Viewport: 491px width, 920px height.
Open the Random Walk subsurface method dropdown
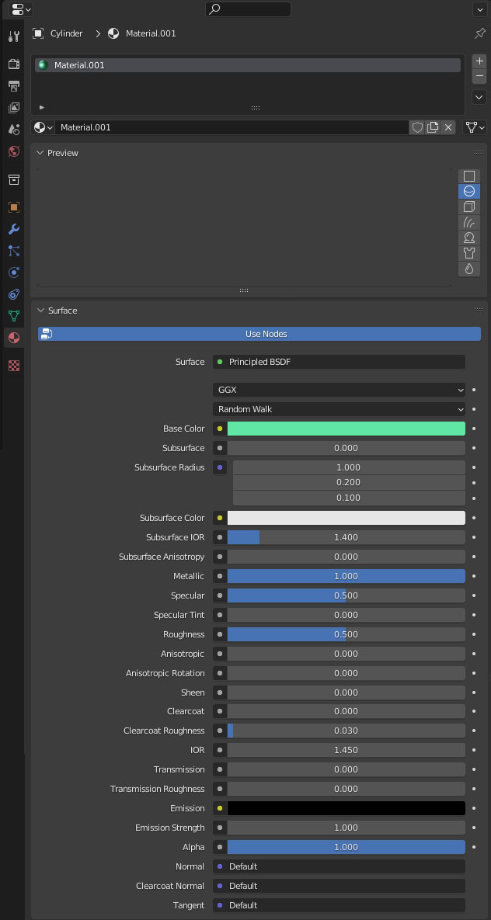pyautogui.click(x=339, y=409)
